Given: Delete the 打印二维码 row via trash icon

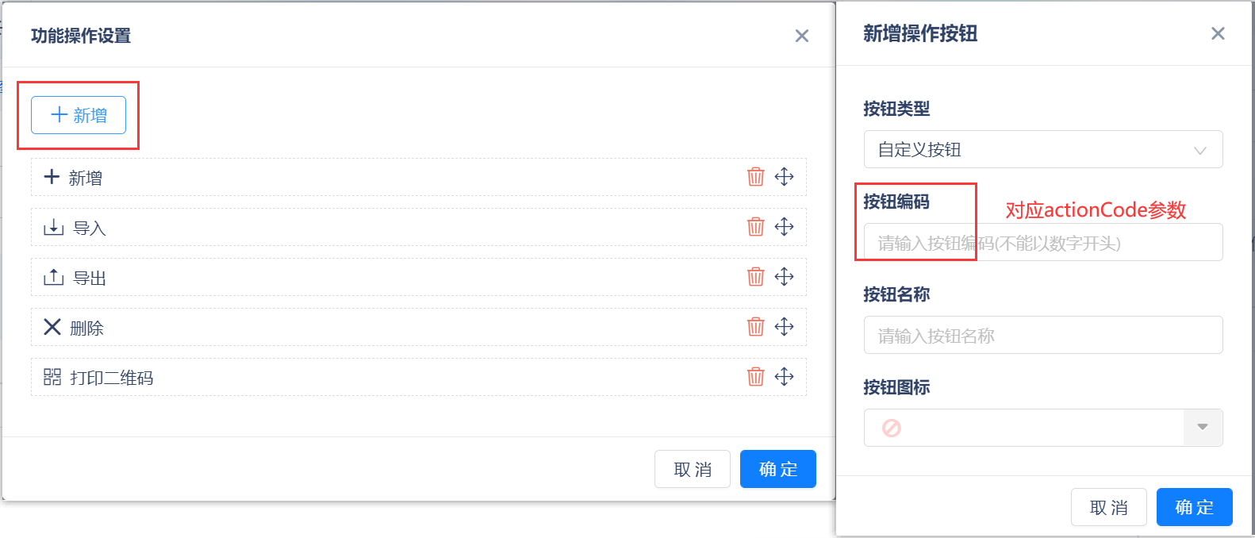Looking at the screenshot, I should coord(755,377).
